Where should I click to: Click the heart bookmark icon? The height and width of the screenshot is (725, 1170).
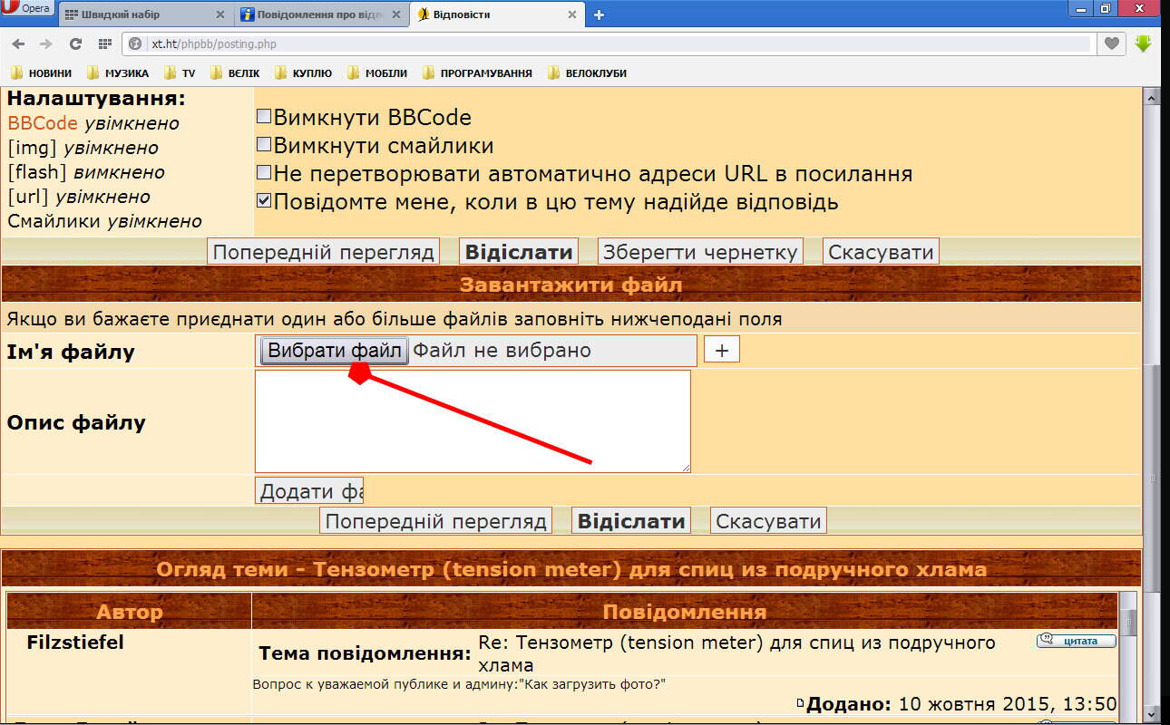click(x=1111, y=43)
